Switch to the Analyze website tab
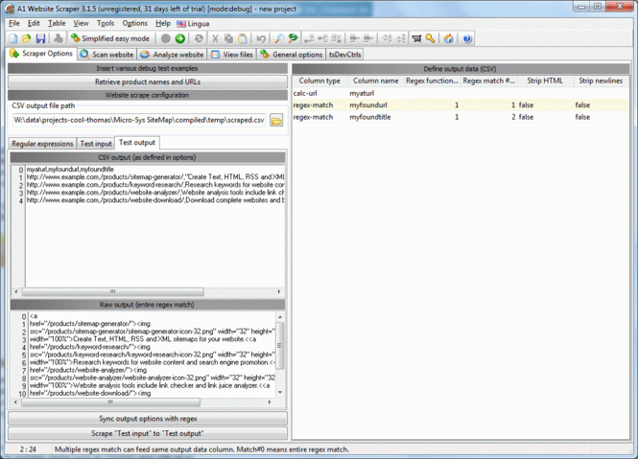638x459 pixels. [x=172, y=54]
